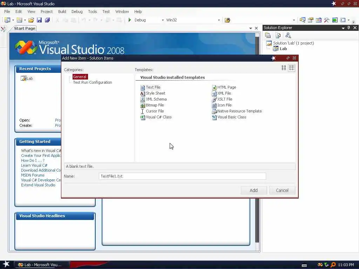The width and height of the screenshot is (359, 269).
Task: Select the Icon File template
Action: click(222, 105)
